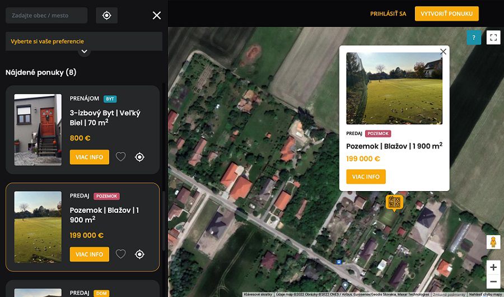This screenshot has width=504, height=297.
Task: Open the map help question-mark button
Action: [x=474, y=38]
